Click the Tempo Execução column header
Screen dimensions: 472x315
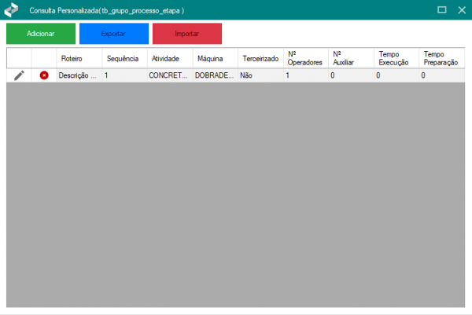pos(396,58)
